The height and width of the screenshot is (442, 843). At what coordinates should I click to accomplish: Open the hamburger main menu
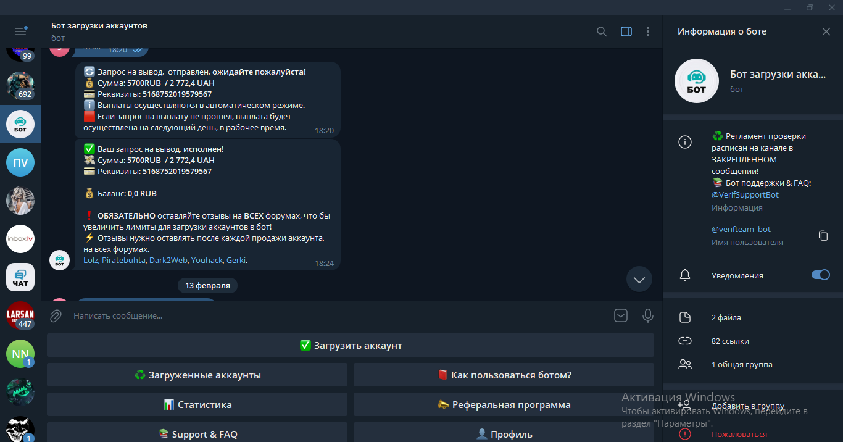click(20, 31)
